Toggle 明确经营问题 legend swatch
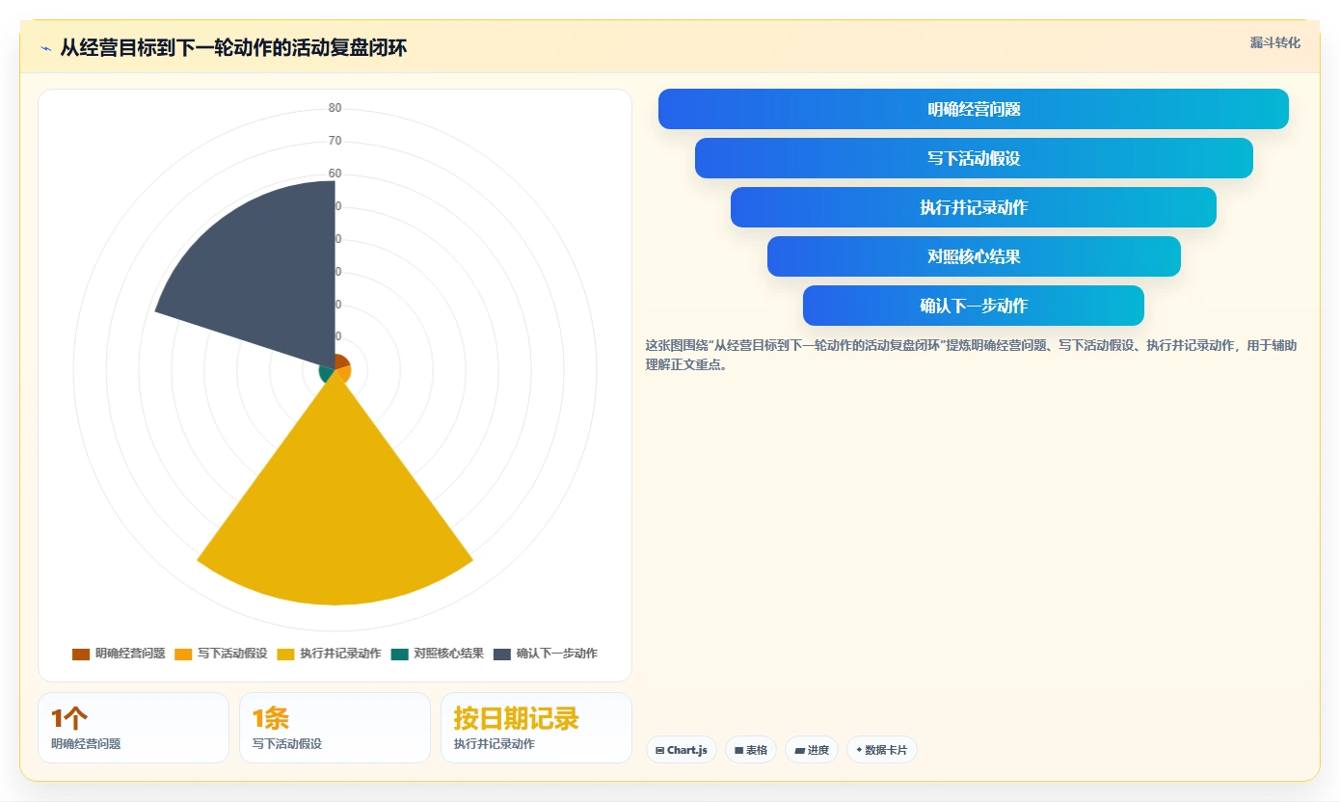Image resolution: width=1340 pixels, height=802 pixels. pyautogui.click(x=81, y=654)
